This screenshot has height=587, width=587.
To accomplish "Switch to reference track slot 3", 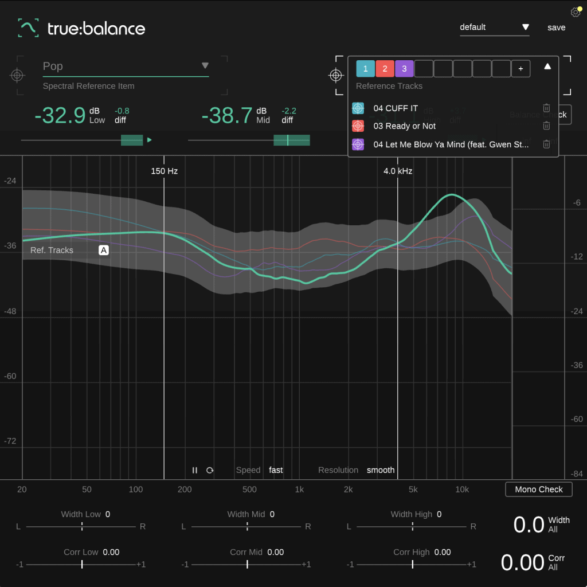I will pyautogui.click(x=404, y=68).
